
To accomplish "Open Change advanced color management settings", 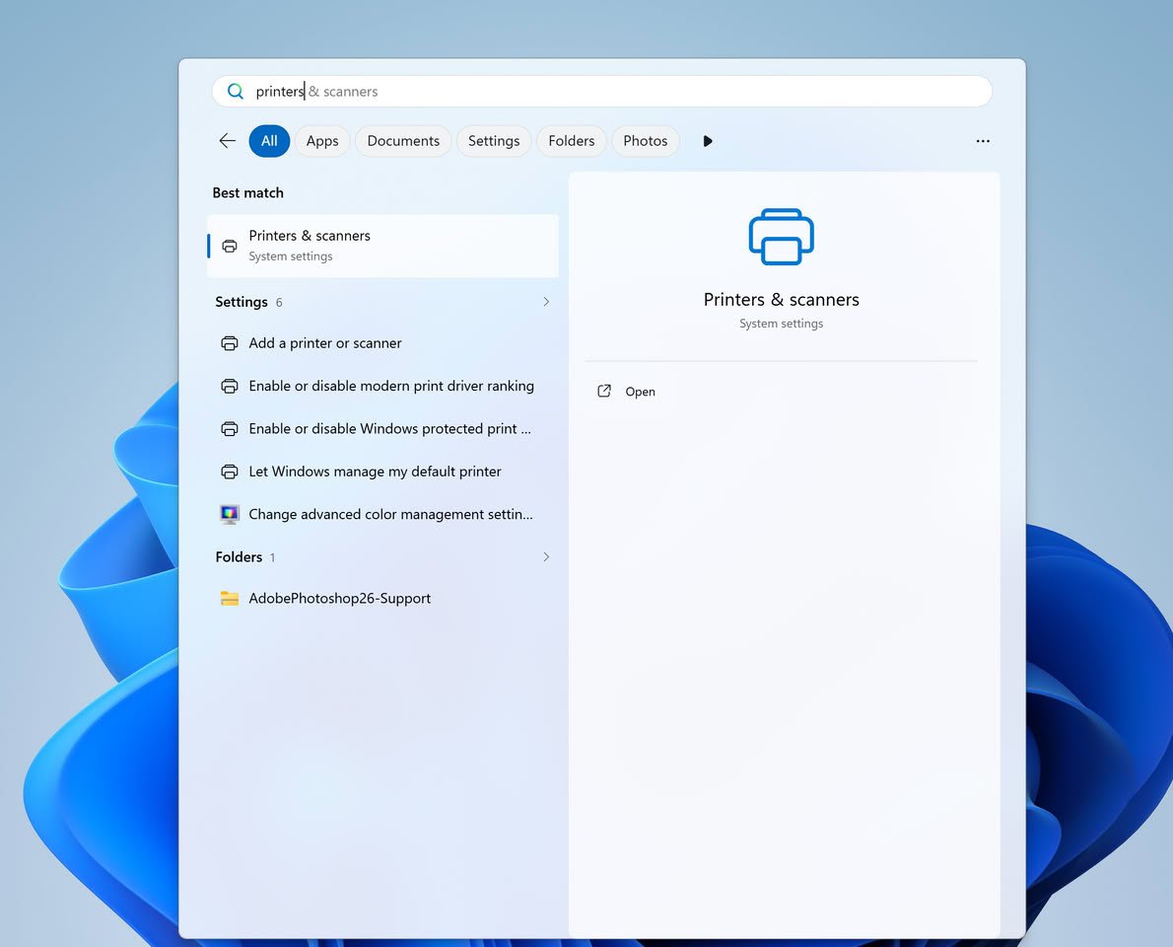I will tap(383, 514).
